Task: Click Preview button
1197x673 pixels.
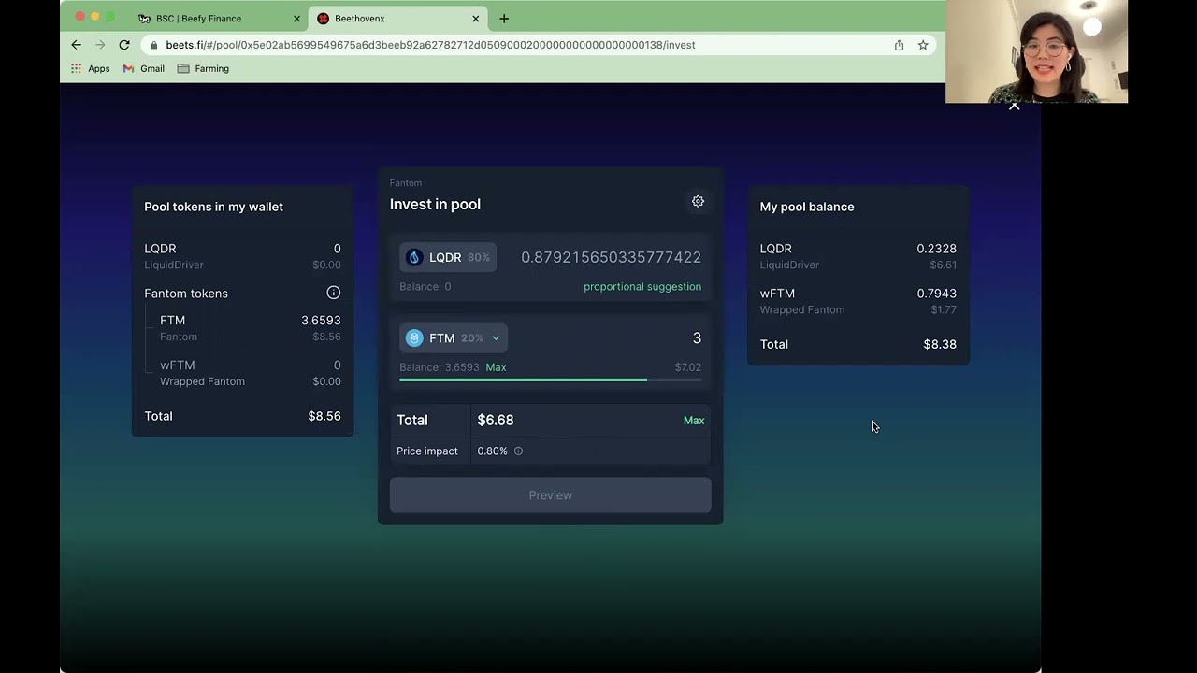Action: (551, 495)
